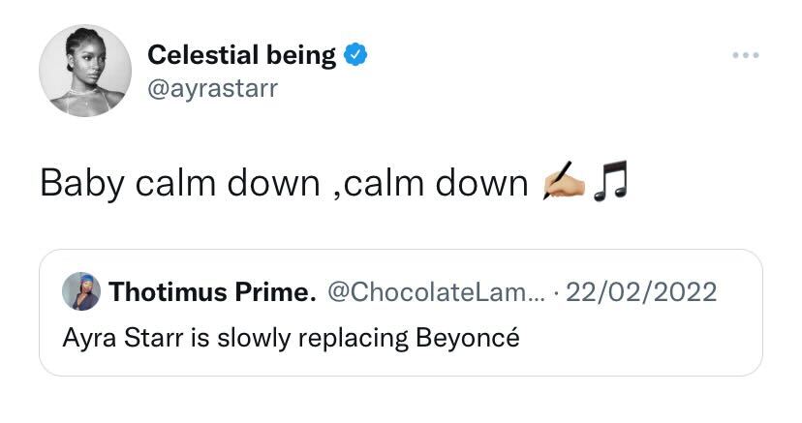Viewport: 802px width, 423px height.
Task: Select the "Baby calm down" tweet text
Action: (x=283, y=182)
